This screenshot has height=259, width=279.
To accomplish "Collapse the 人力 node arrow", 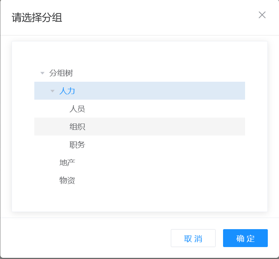I will click(53, 91).
